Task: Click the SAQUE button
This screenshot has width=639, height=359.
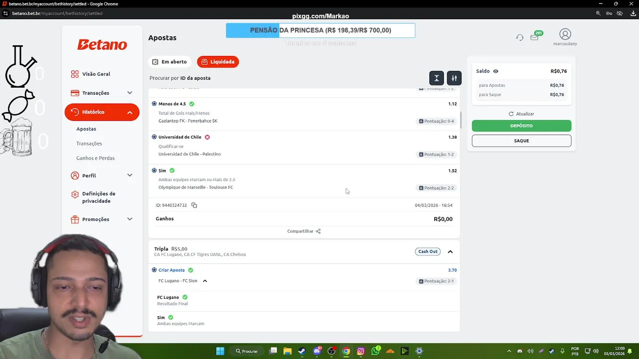Action: [x=522, y=141]
